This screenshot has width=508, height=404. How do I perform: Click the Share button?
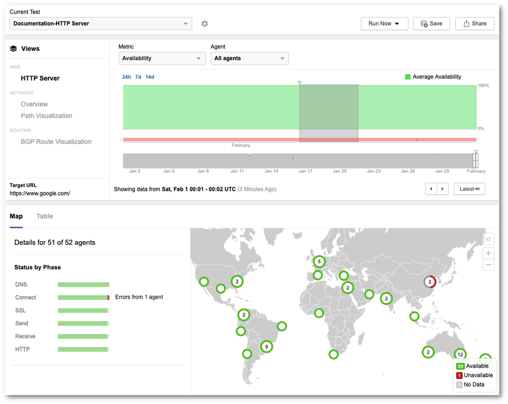475,24
